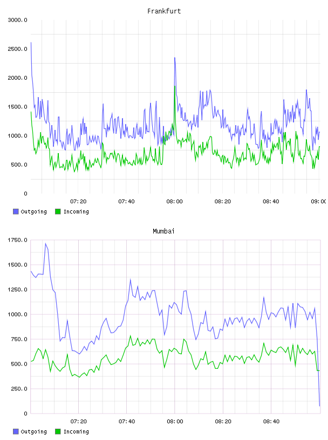
Task: Click the 1000.0 y-axis label on Frankfurt chart
Action: pyautogui.click(x=17, y=136)
